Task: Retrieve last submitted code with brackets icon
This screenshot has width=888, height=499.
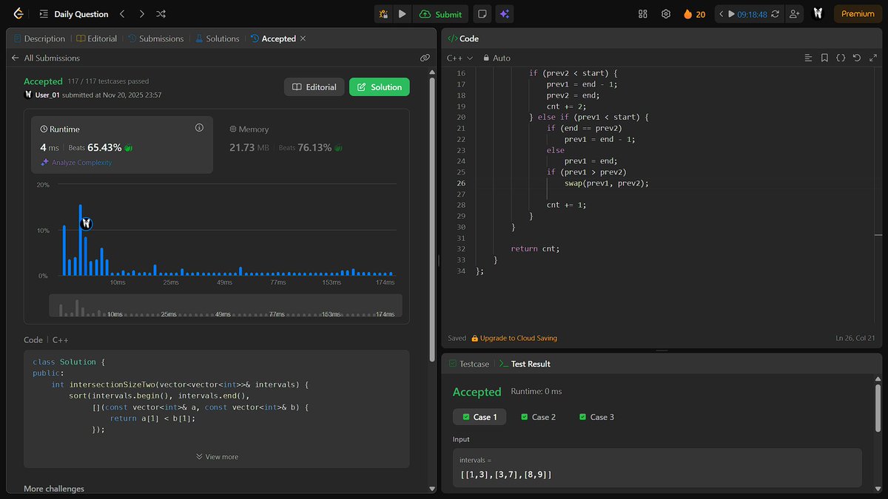Action: pyautogui.click(x=841, y=58)
